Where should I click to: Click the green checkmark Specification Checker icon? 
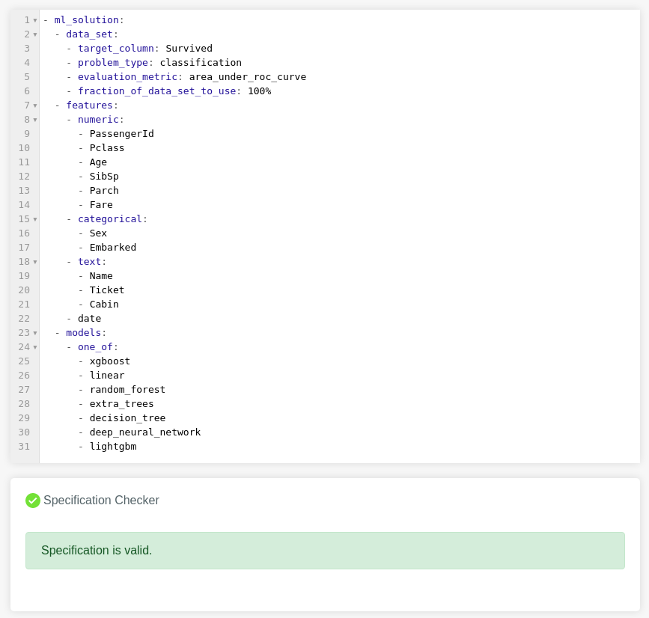(x=33, y=500)
